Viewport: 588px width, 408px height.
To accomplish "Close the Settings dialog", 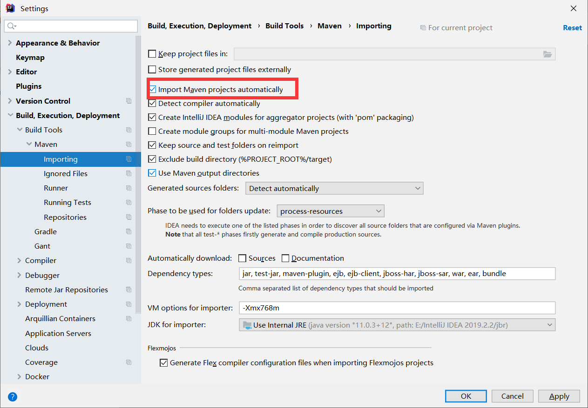I will point(574,8).
